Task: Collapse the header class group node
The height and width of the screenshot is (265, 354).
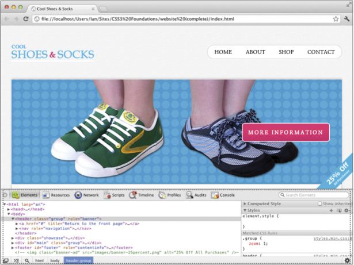Action: 13,219
